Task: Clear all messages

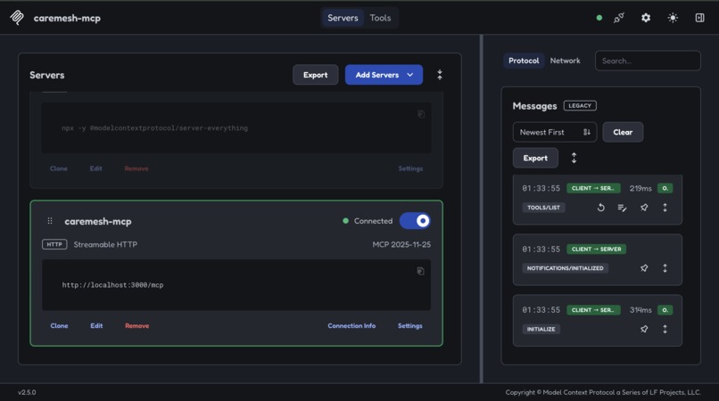Action: (x=623, y=132)
